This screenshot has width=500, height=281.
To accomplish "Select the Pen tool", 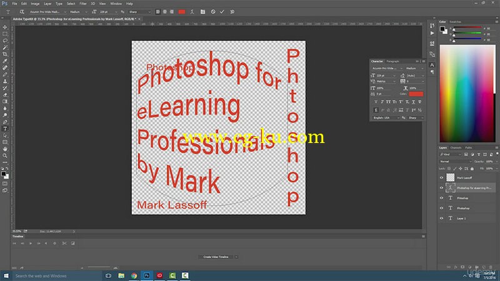I will [x=5, y=122].
